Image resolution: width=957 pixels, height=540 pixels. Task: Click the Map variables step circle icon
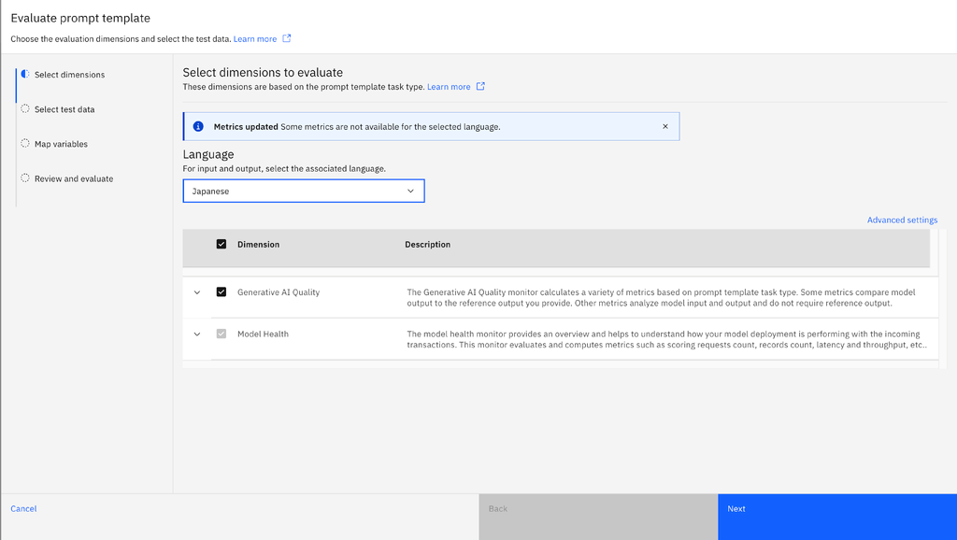coord(25,143)
